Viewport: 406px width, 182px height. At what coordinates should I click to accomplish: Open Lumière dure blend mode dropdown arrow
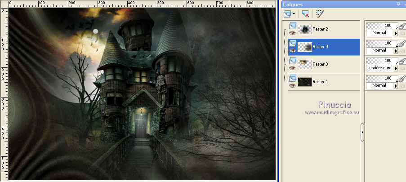(x=396, y=68)
